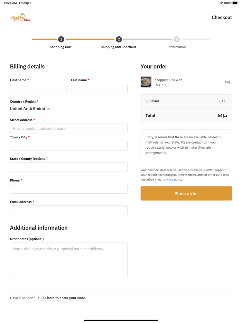Click the Email address field
The image size is (242, 323).
68,210
